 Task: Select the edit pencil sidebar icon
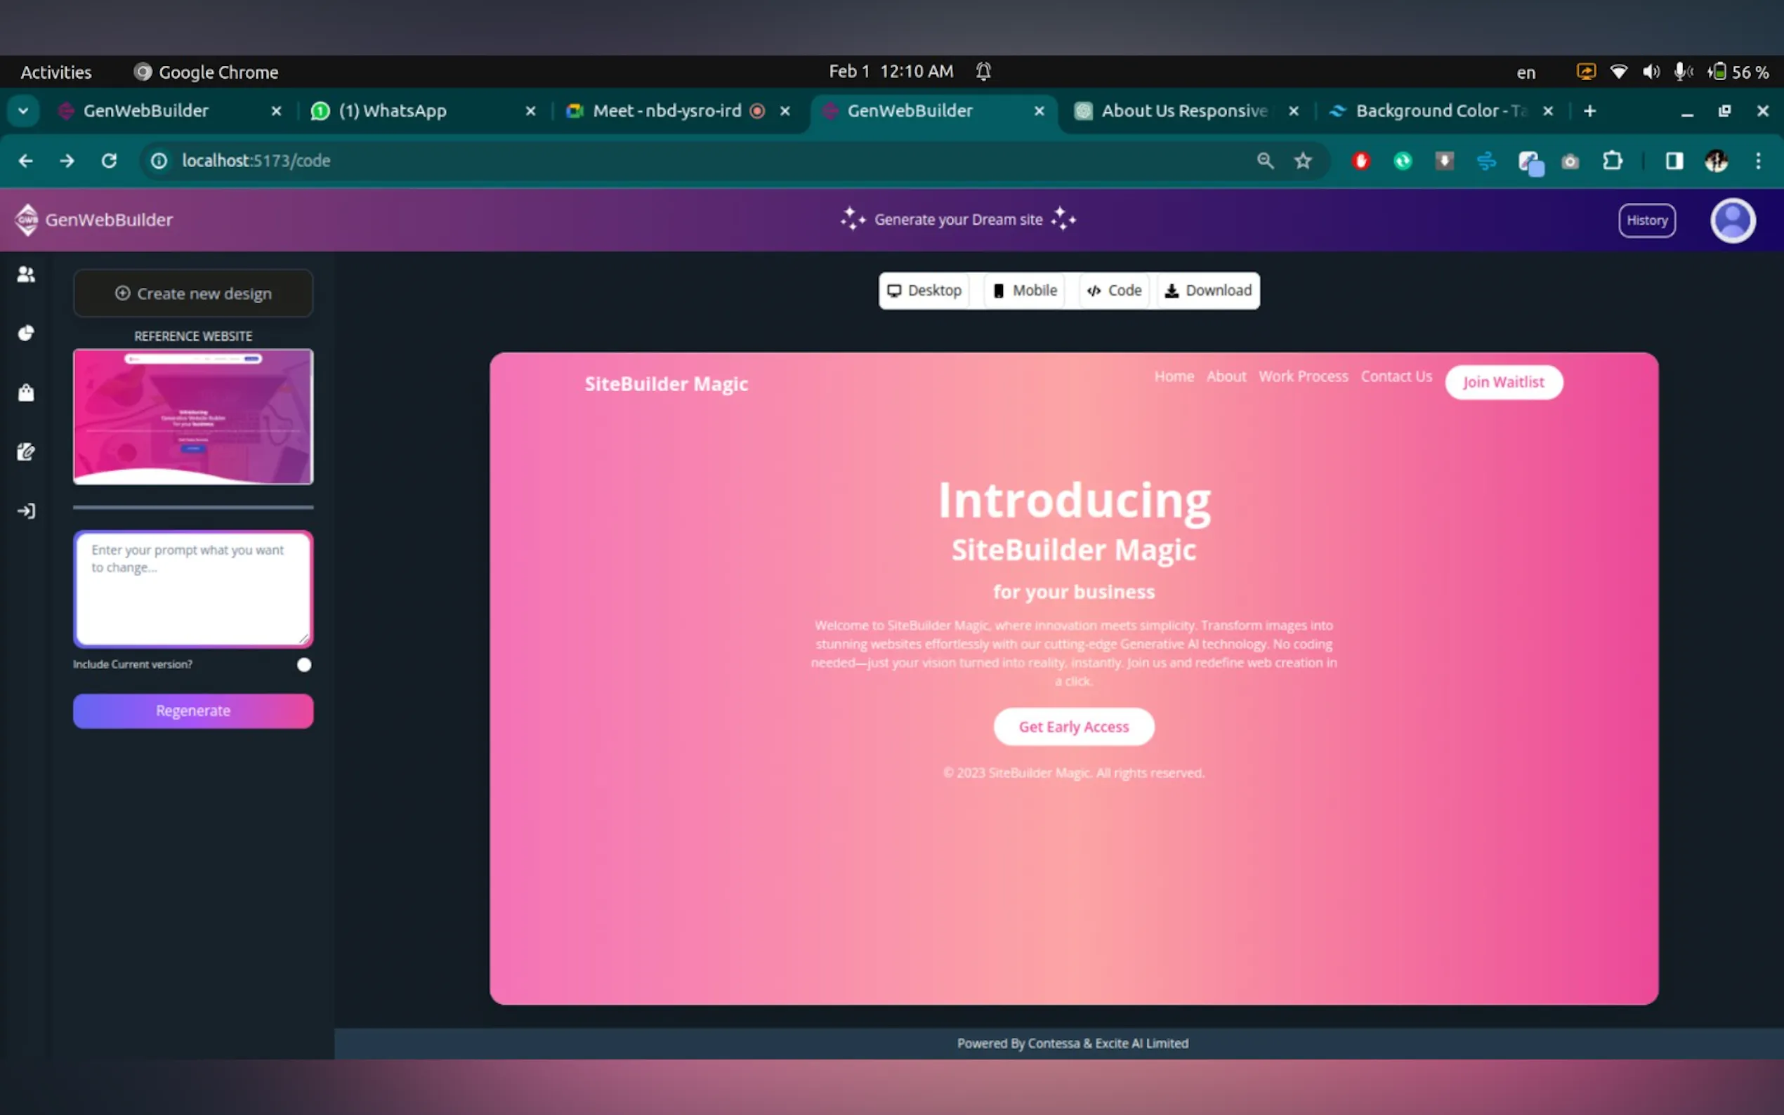point(26,451)
